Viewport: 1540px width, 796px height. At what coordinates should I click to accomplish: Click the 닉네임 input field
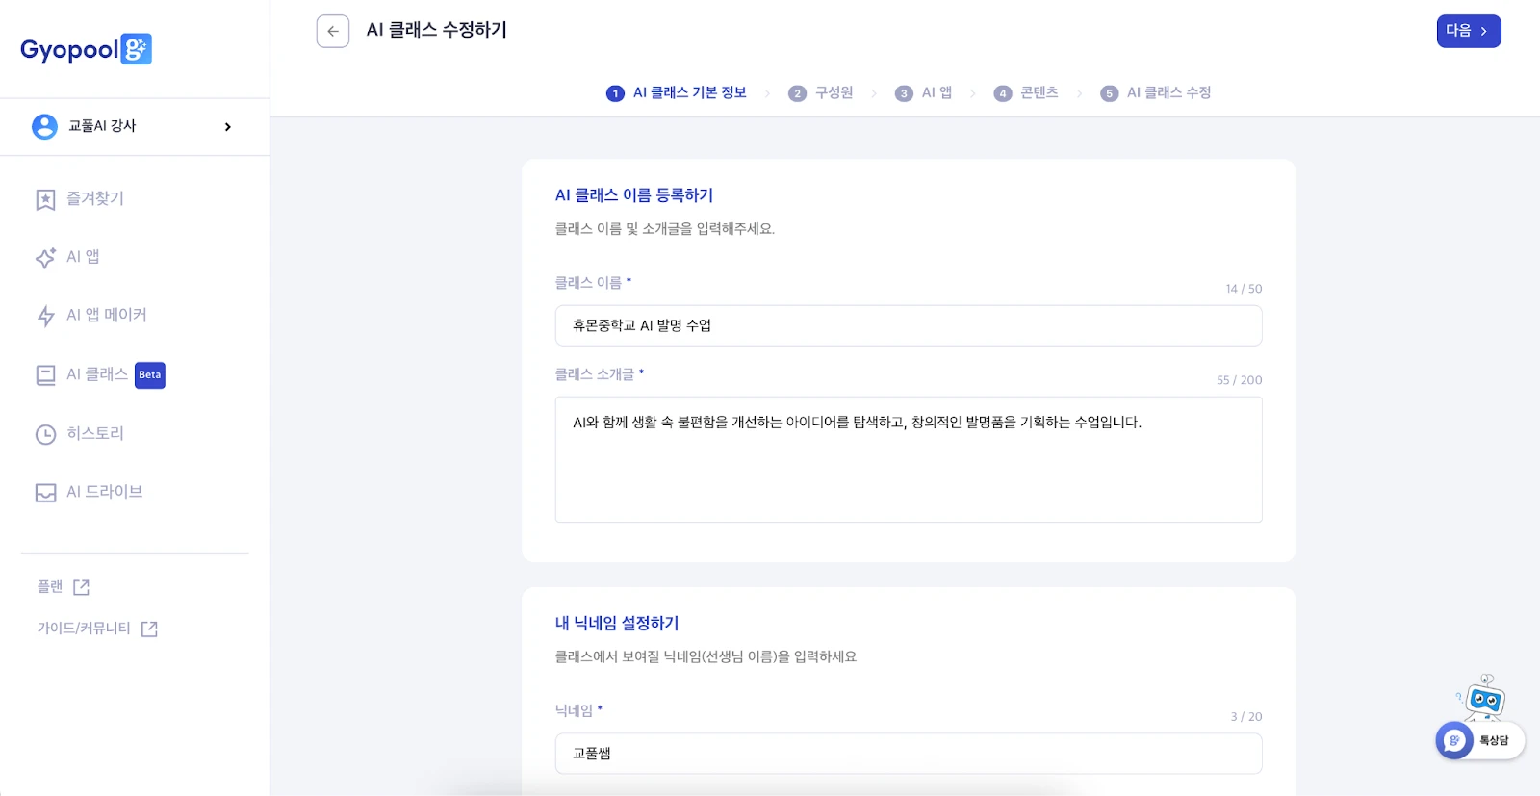[908, 754]
